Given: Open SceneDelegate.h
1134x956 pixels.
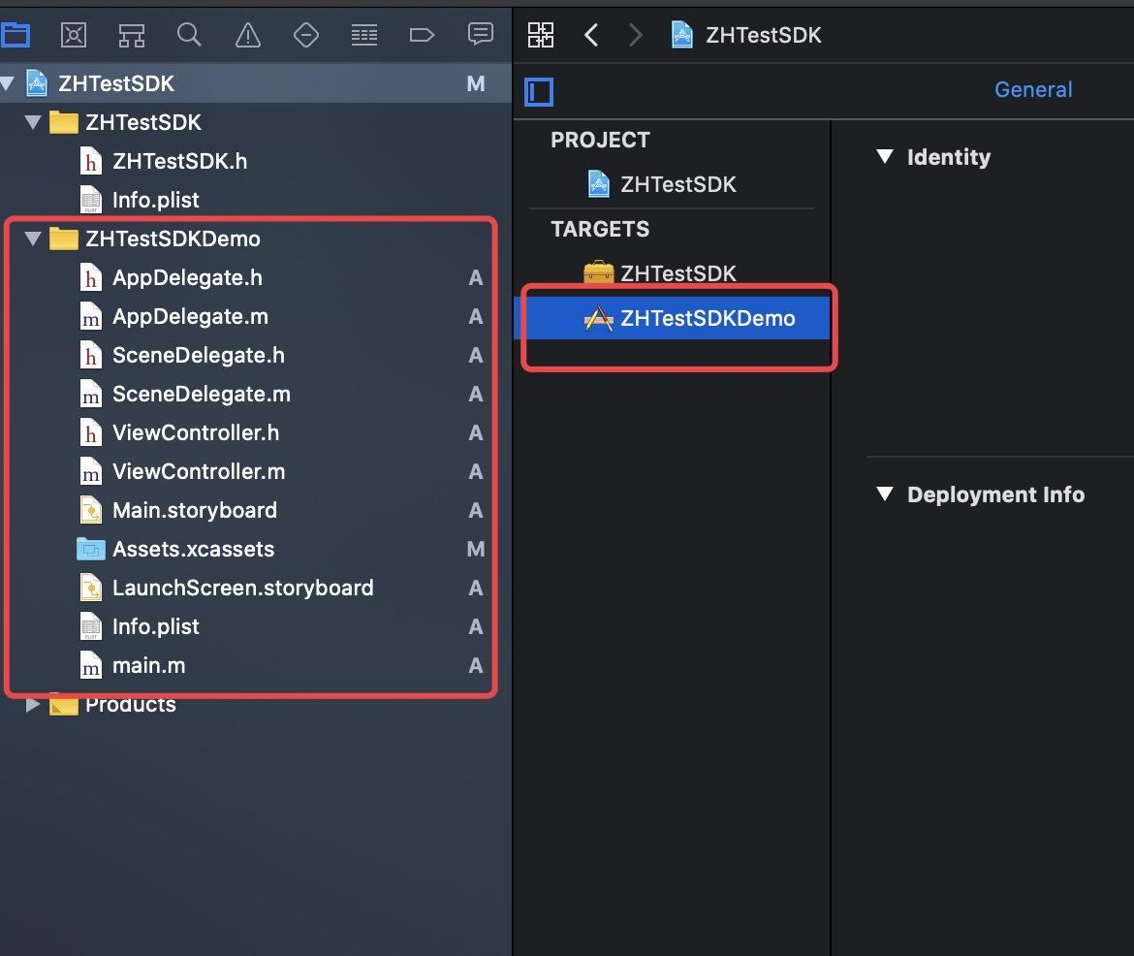Looking at the screenshot, I should (x=198, y=355).
